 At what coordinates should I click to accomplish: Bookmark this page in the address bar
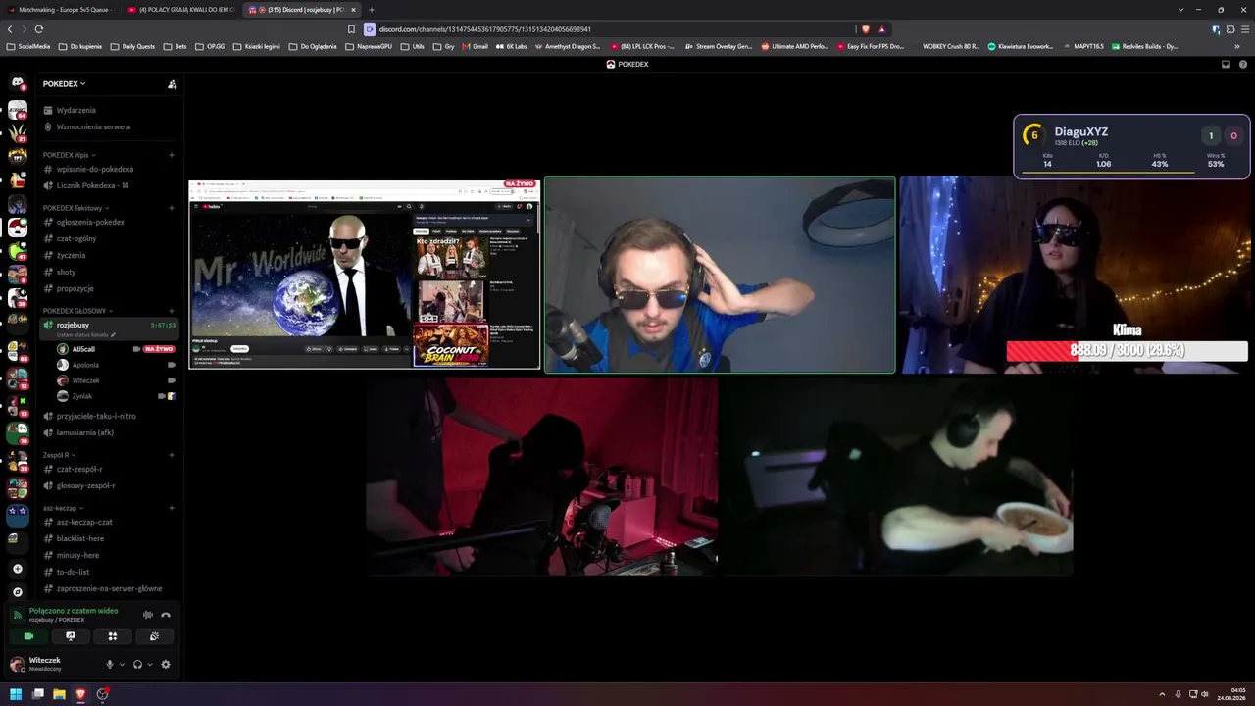click(x=351, y=29)
